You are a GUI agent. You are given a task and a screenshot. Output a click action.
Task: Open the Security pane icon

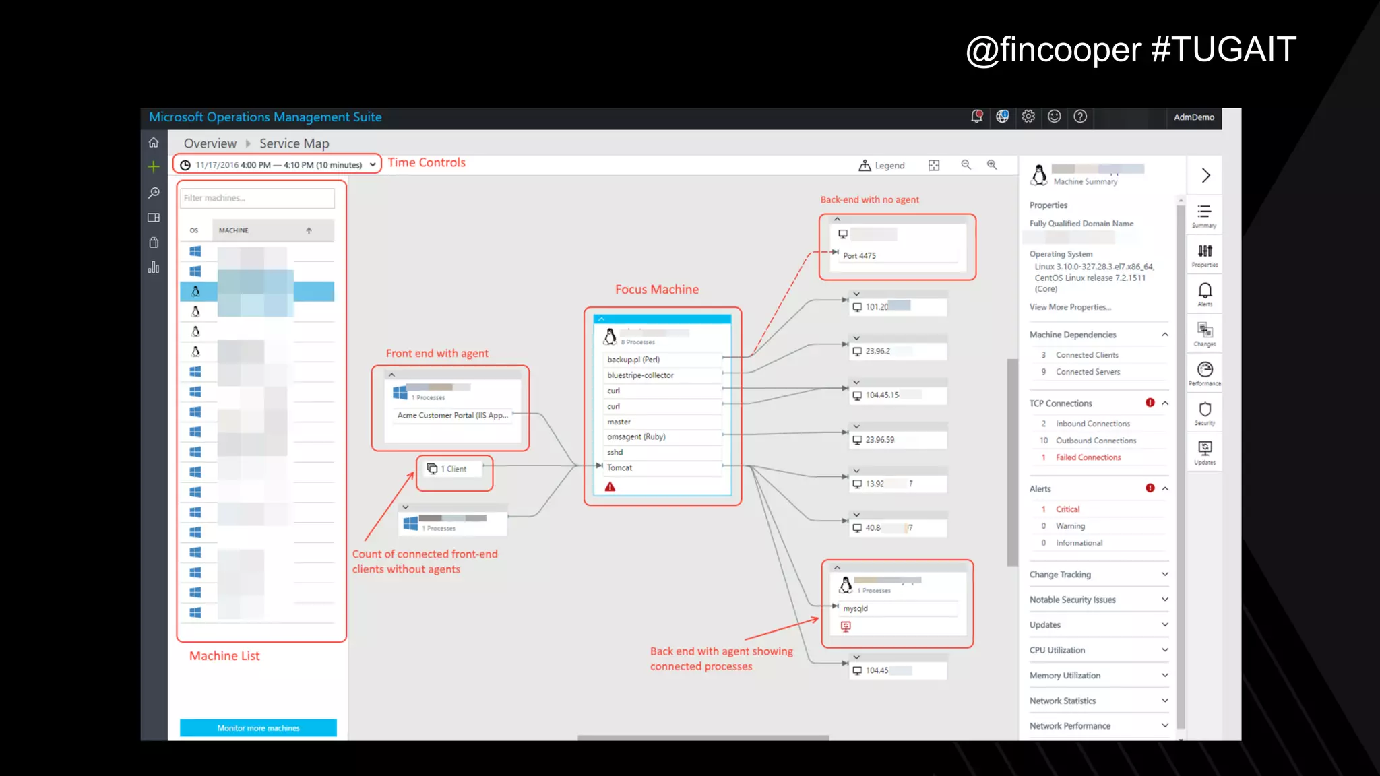[x=1205, y=413]
